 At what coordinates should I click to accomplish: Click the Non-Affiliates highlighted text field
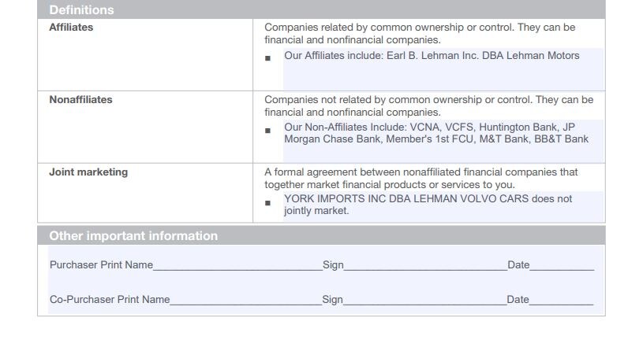point(443,141)
